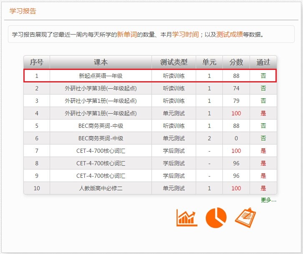Click 单元测试 test type in row 4
This screenshot has height=254, width=303.
coord(174,113)
